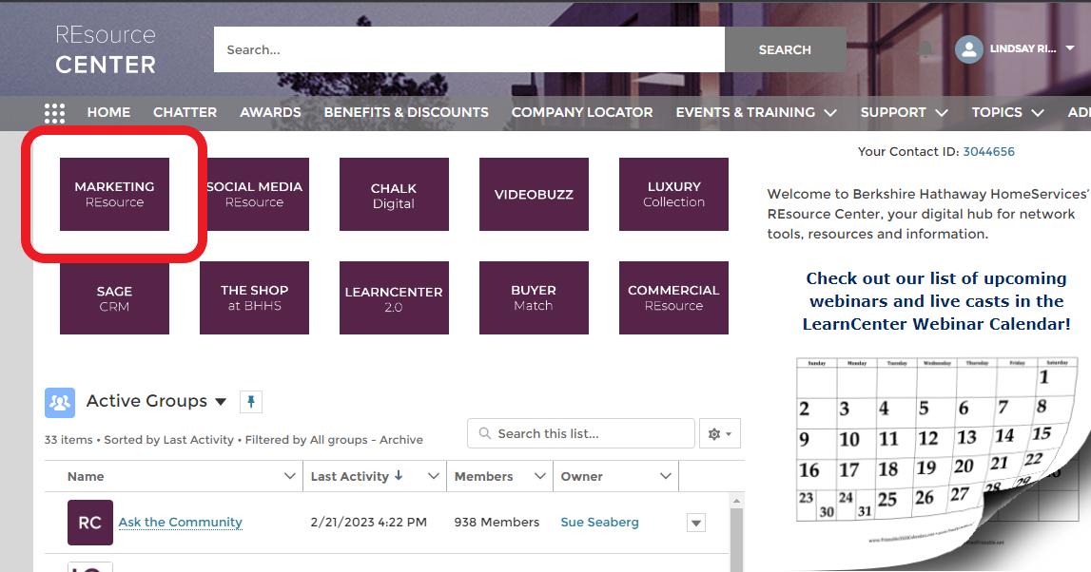
Task: Click the Last Activity sort arrow
Action: [399, 475]
